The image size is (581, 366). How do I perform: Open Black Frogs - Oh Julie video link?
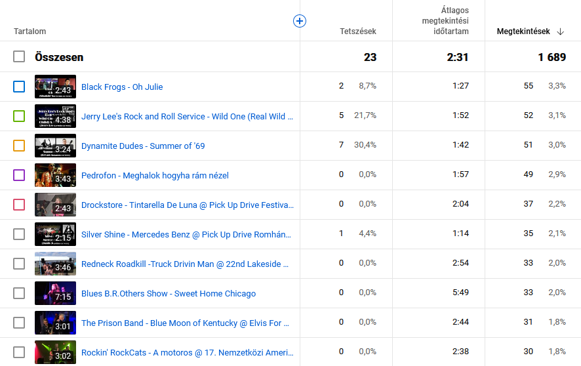[122, 87]
